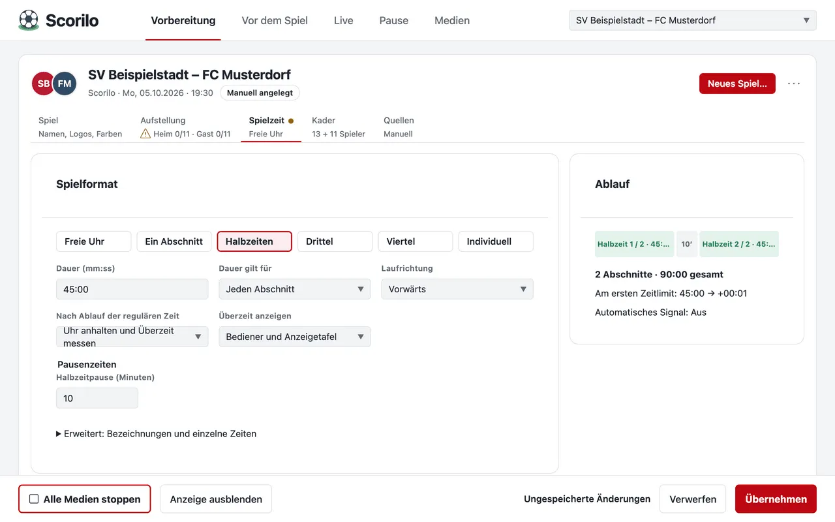Tick the Alle Medien stoppen checkbox
835x522 pixels.
(x=34, y=499)
